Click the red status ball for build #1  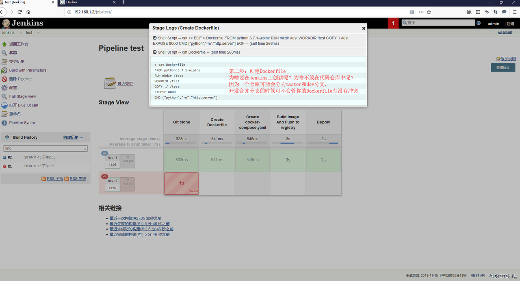[x=5, y=166]
